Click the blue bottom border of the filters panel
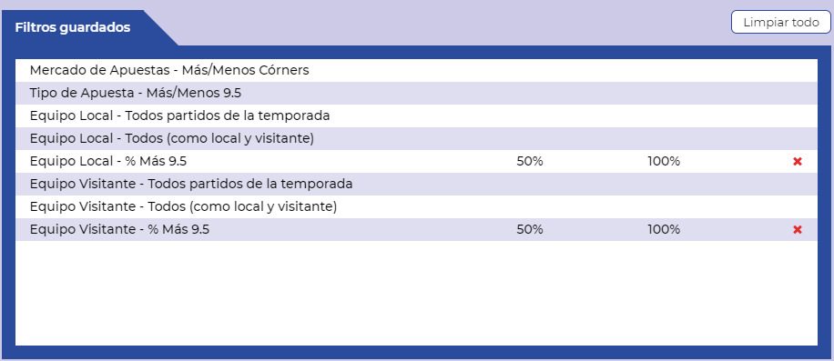Screen dimensions: 834x361 [416, 352]
